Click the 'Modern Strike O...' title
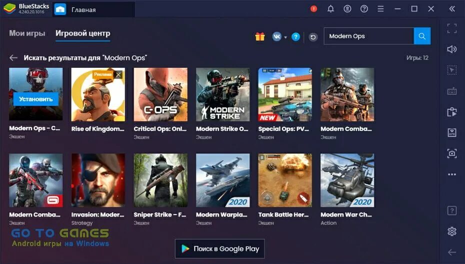 222,129
